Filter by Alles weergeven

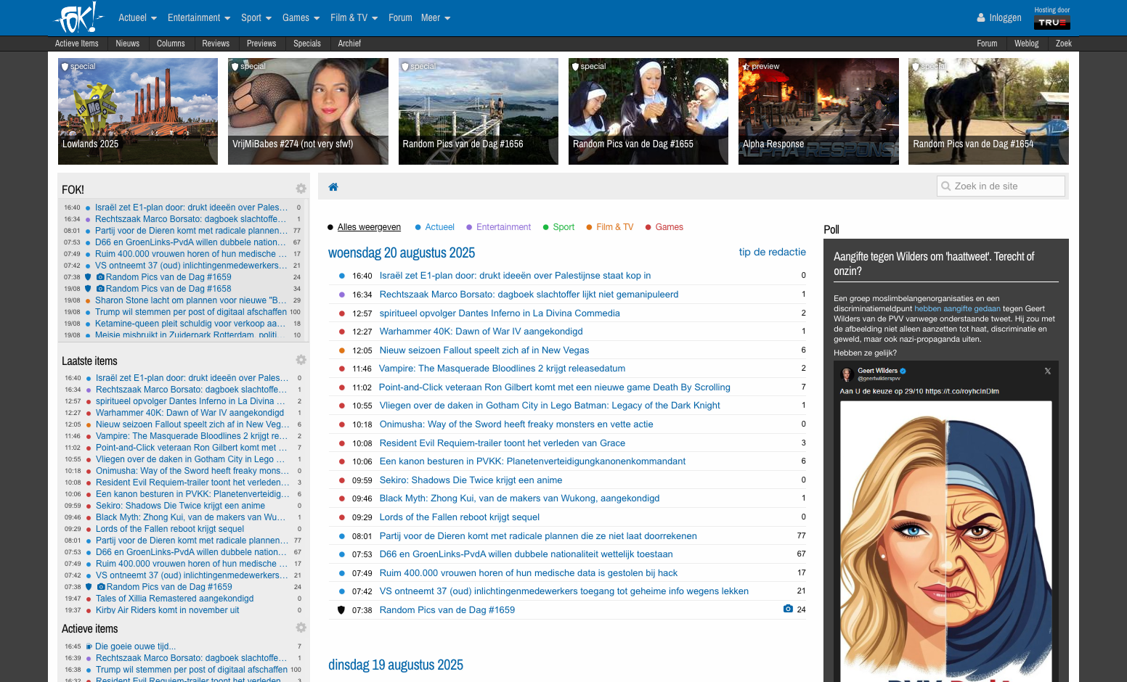pos(369,227)
